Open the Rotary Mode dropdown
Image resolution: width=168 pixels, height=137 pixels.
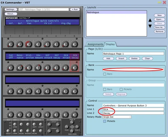117,117
